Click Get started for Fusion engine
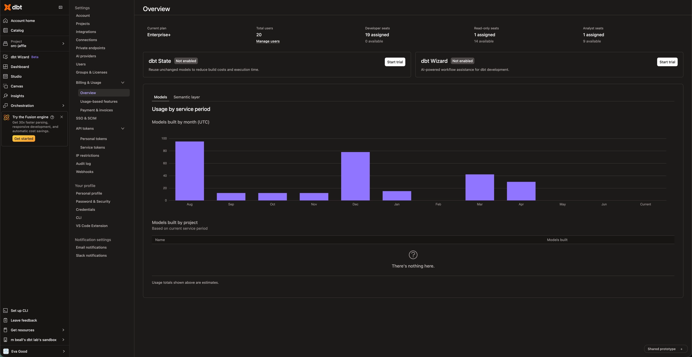 [x=24, y=139]
